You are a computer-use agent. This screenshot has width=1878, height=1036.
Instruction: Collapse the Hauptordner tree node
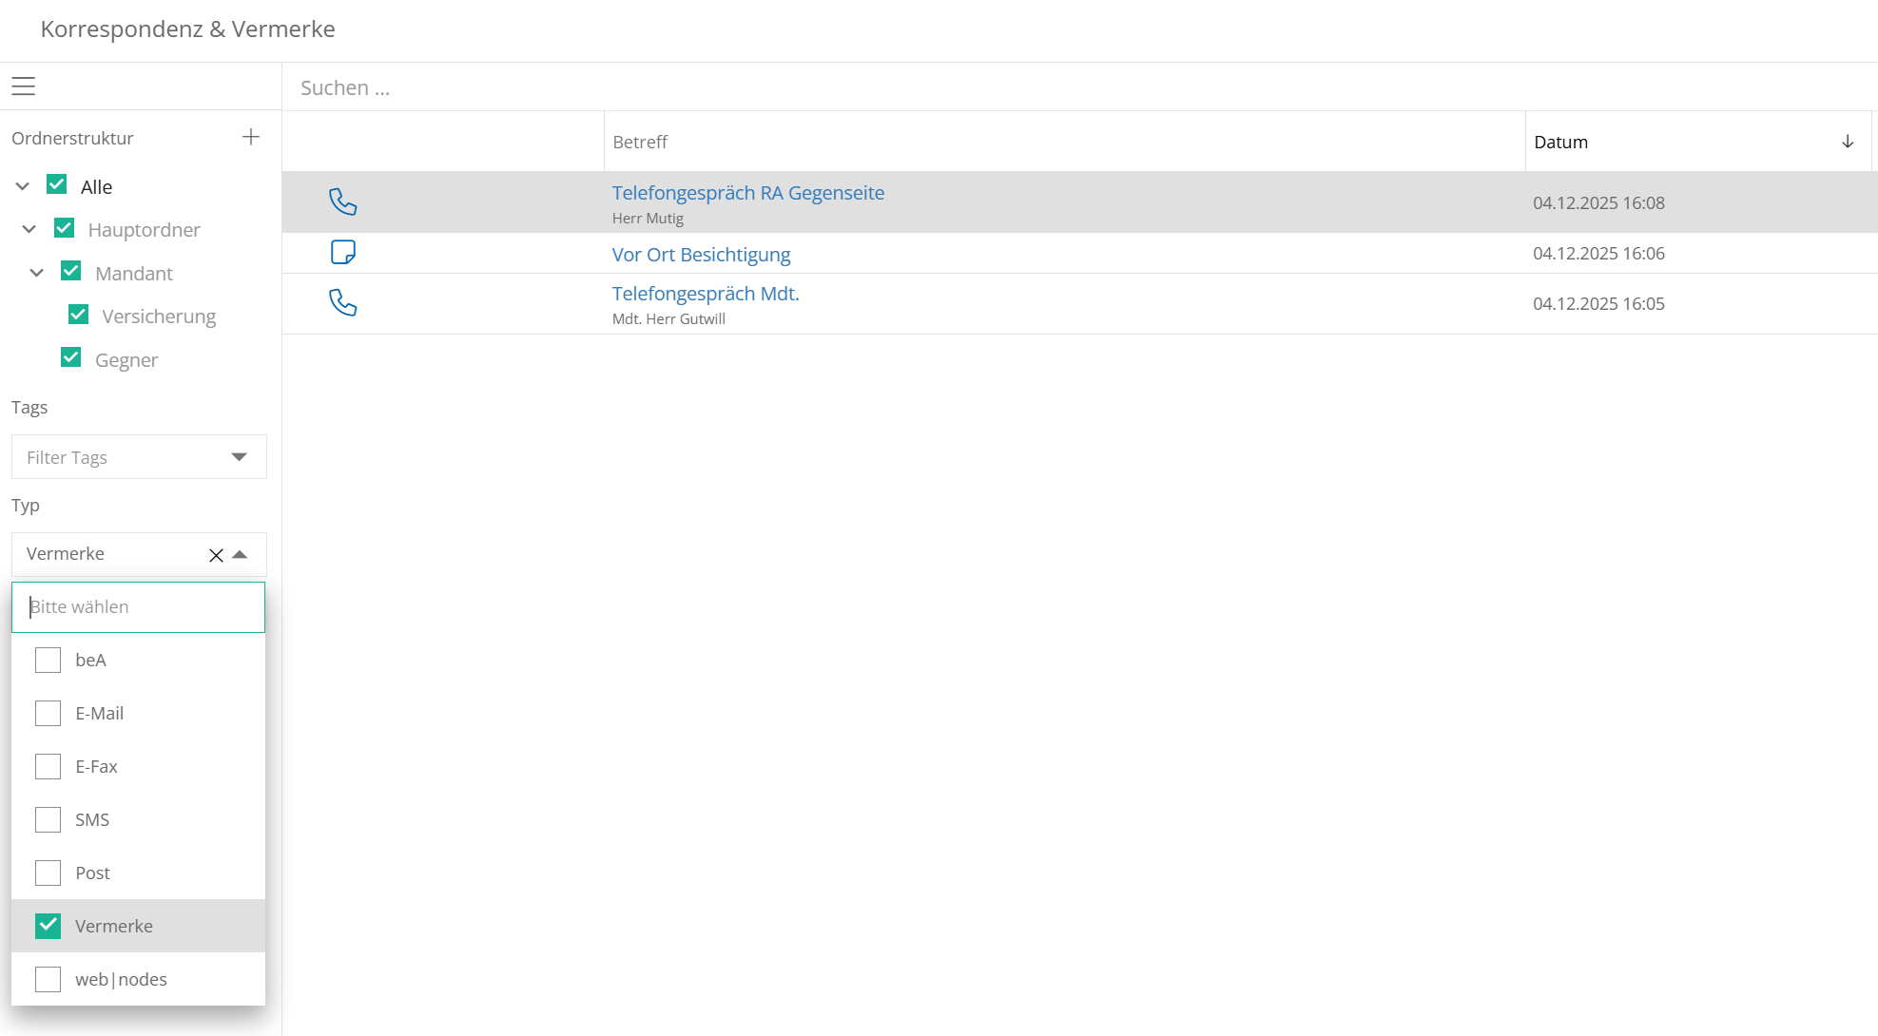pyautogui.click(x=29, y=229)
